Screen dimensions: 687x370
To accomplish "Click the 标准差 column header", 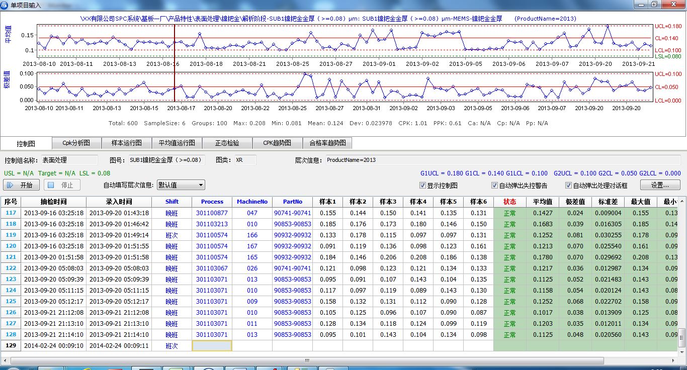I will coord(608,202).
